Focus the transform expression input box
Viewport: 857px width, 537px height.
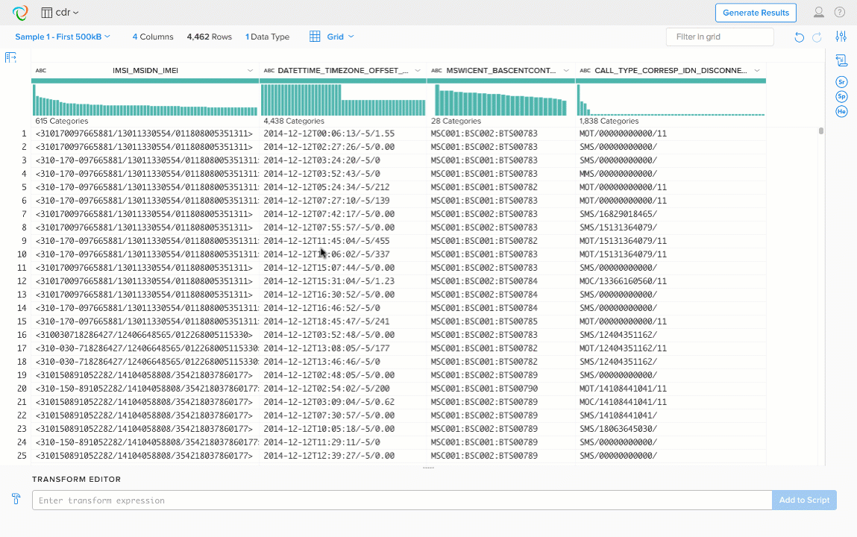(401, 500)
